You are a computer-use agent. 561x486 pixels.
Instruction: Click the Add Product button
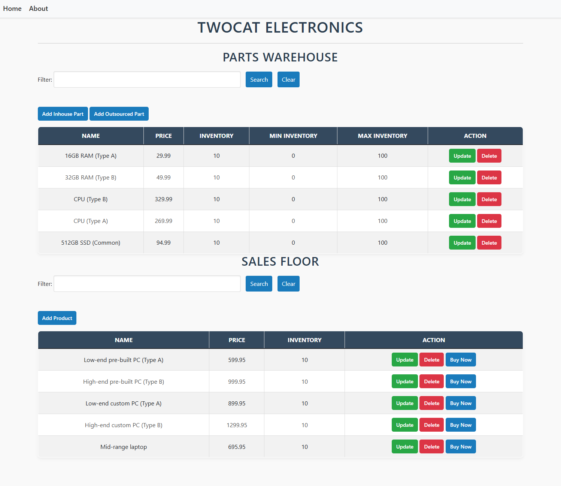(x=57, y=318)
